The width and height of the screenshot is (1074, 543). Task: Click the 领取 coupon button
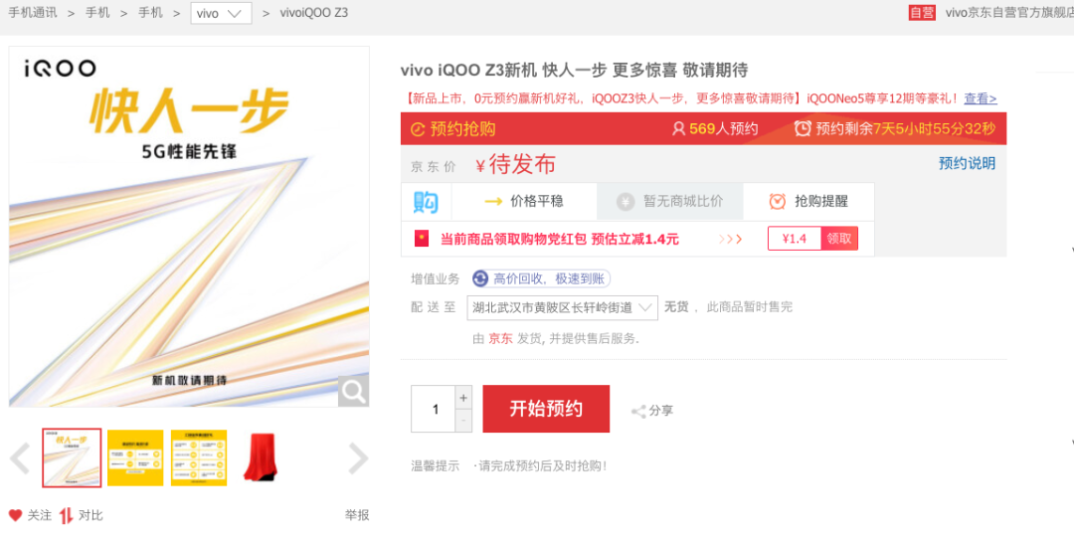(839, 239)
